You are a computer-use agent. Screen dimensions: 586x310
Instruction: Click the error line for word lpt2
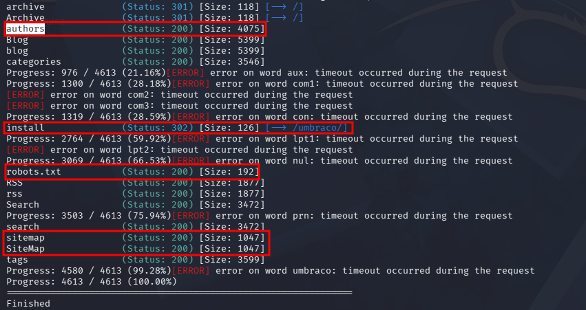(x=179, y=150)
